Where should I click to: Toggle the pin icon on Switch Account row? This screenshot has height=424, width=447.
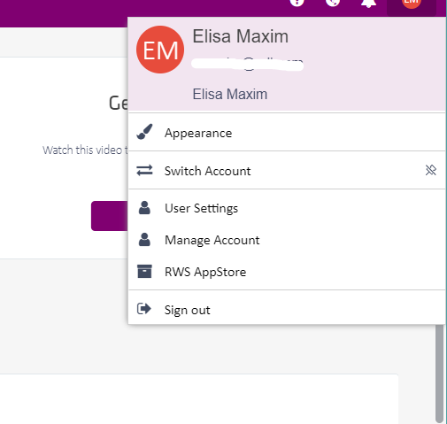point(431,170)
